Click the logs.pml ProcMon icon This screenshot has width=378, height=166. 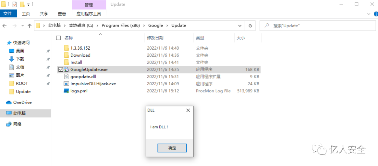click(66, 91)
